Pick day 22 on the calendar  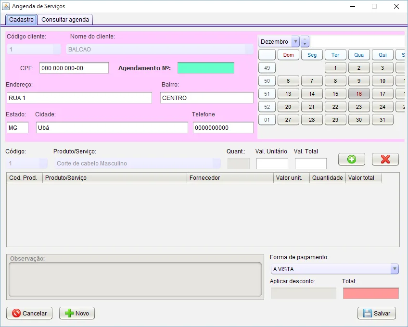coord(335,107)
